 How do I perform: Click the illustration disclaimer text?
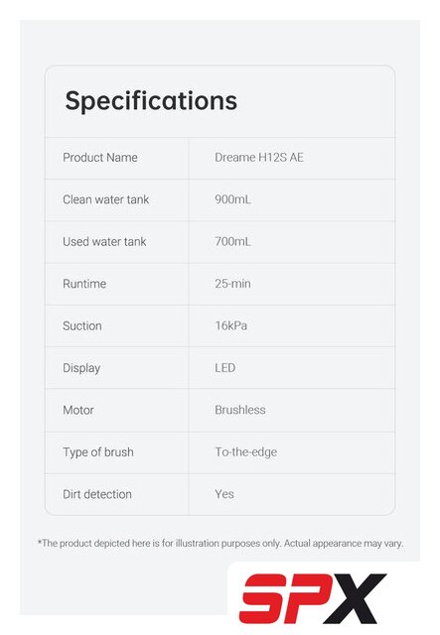tap(220, 543)
